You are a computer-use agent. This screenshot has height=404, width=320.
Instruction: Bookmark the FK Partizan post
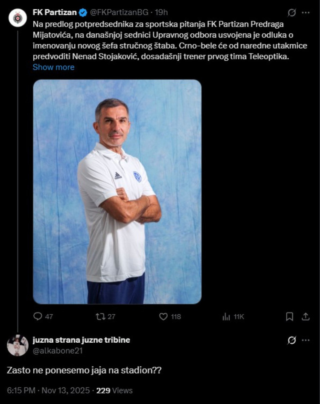pyautogui.click(x=290, y=317)
